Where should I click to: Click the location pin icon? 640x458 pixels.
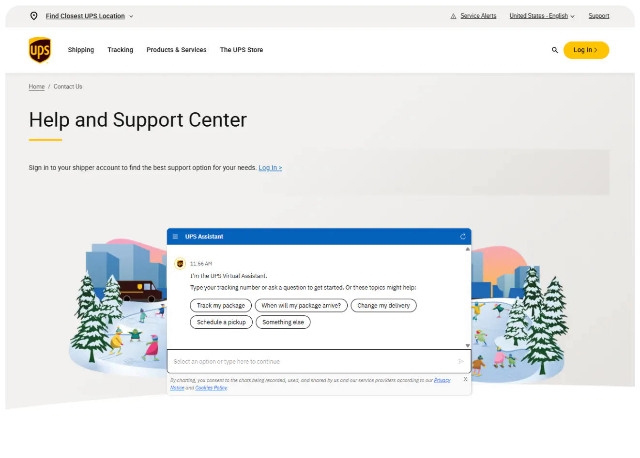pyautogui.click(x=34, y=16)
